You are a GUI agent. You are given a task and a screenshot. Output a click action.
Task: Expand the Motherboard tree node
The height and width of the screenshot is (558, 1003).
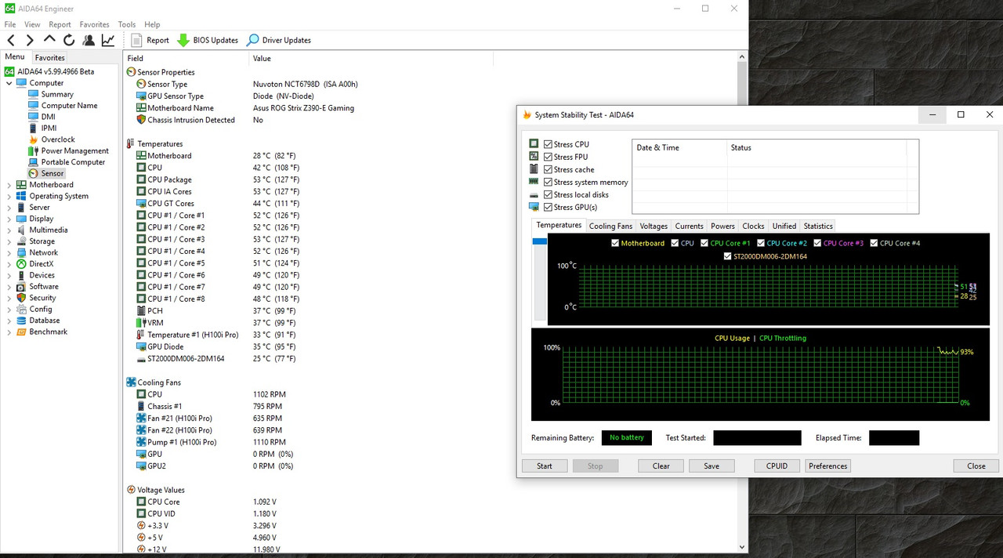click(9, 185)
